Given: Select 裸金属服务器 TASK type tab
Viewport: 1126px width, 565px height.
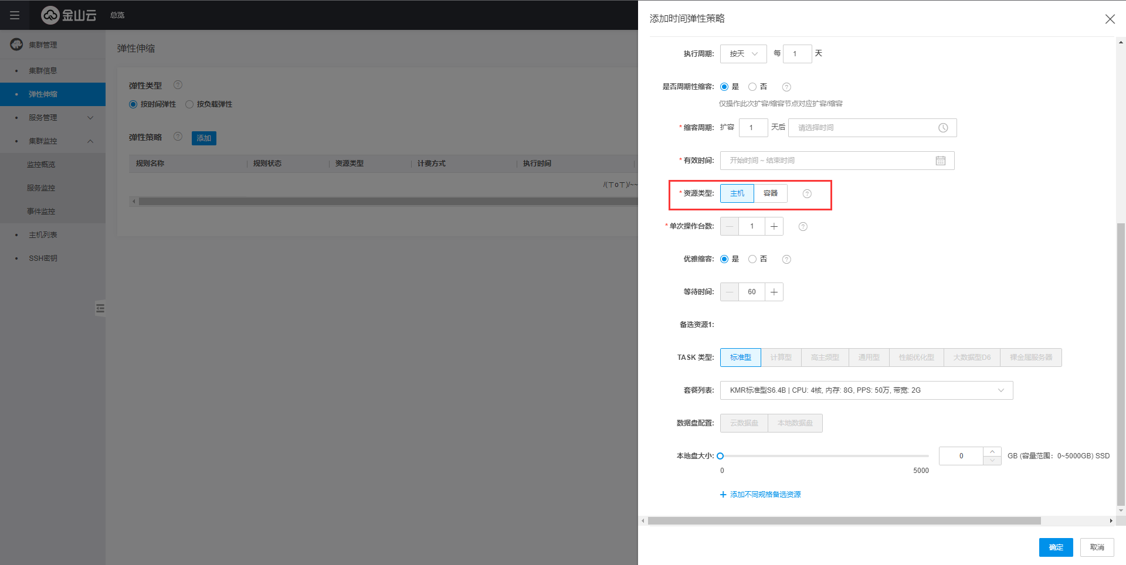Looking at the screenshot, I should point(1031,358).
